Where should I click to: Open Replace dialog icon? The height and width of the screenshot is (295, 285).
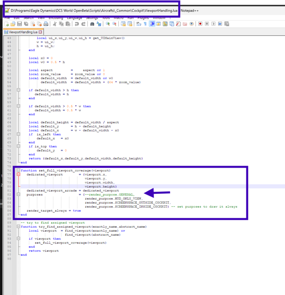99,24
